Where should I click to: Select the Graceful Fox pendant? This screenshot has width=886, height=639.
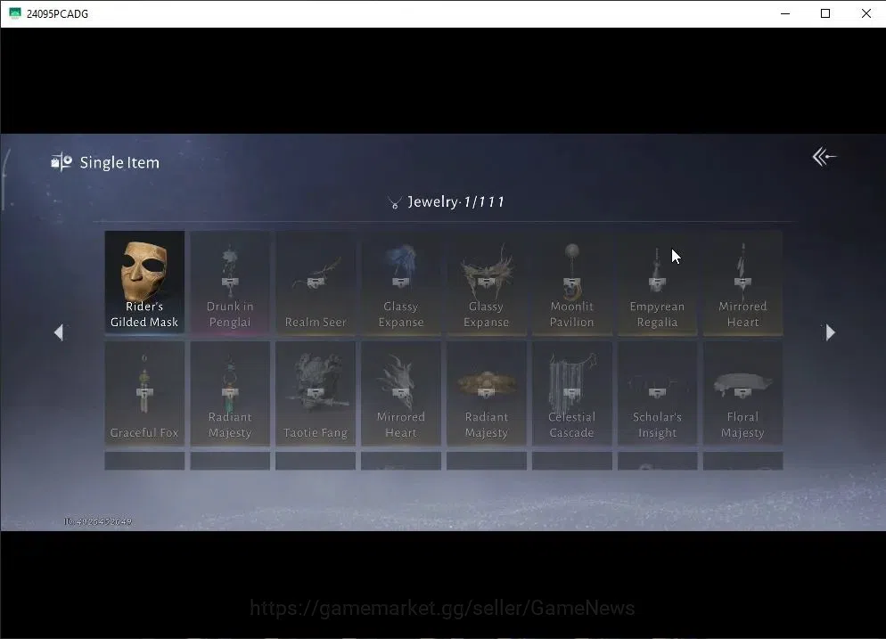click(144, 392)
